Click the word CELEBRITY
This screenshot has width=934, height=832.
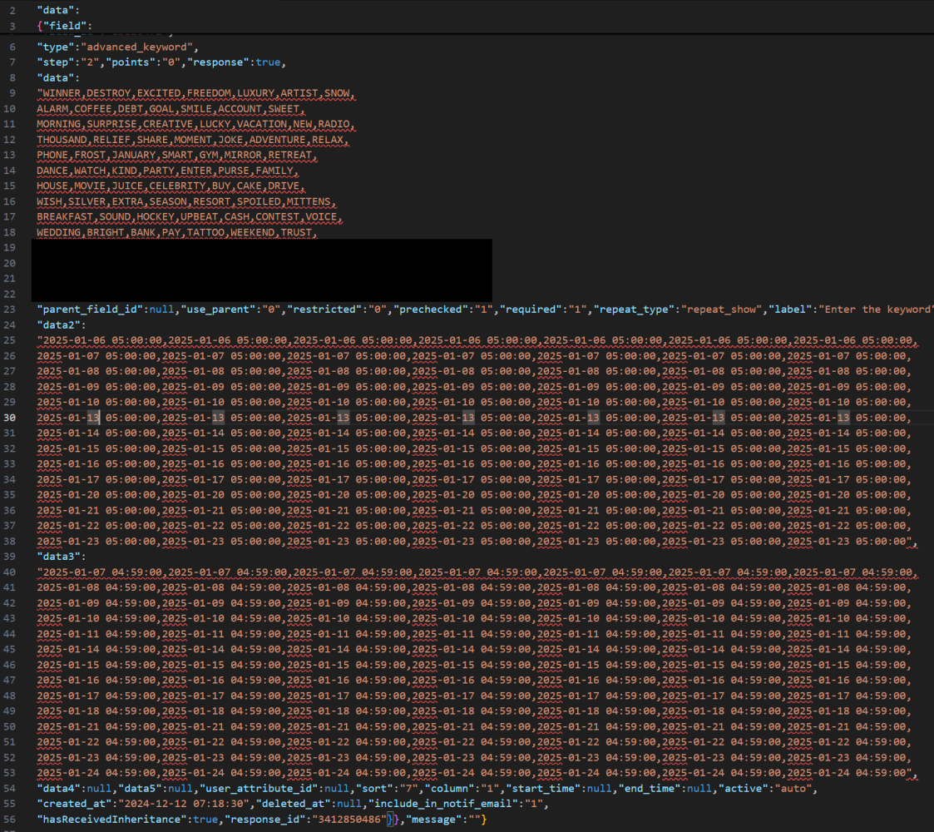[177, 186]
